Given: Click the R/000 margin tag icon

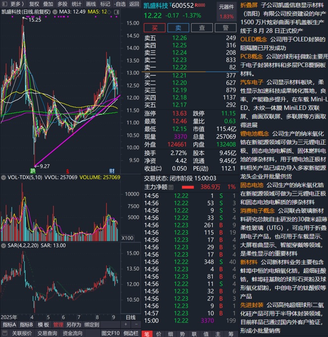Looking at the screenshot, I should (x=200, y=5).
